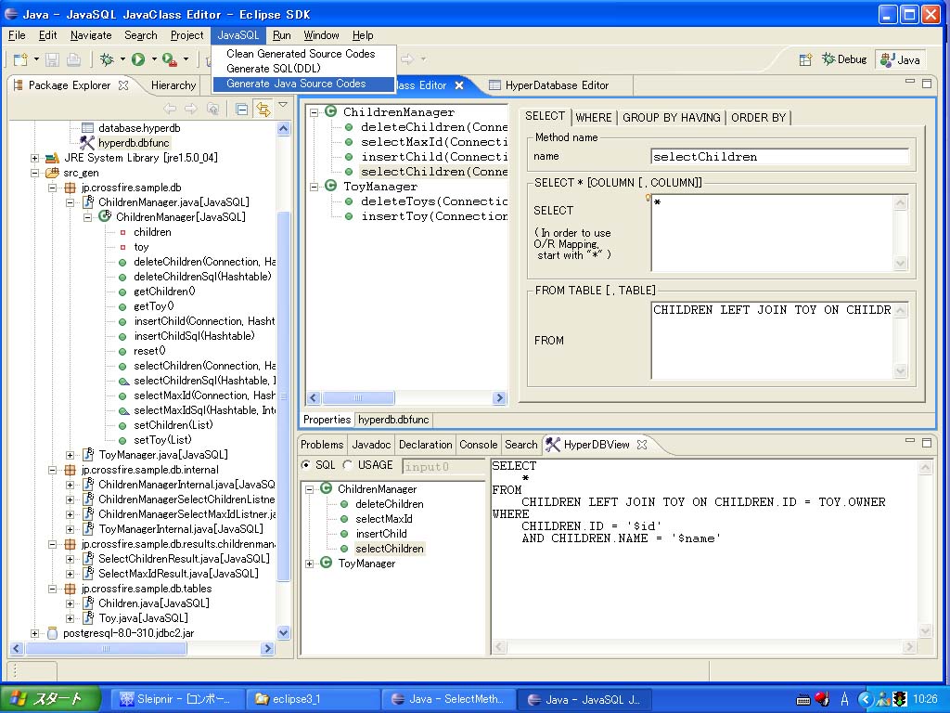Select the SQL radio button
The width and height of the screenshot is (950, 713).
[306, 465]
